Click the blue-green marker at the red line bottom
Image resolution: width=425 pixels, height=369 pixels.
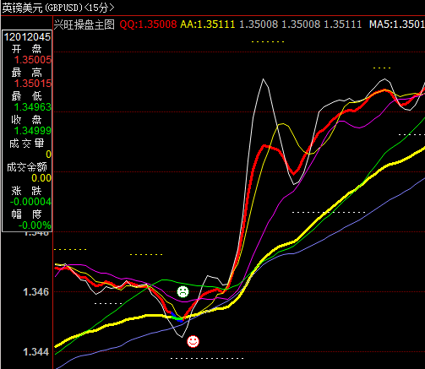coord(177,317)
